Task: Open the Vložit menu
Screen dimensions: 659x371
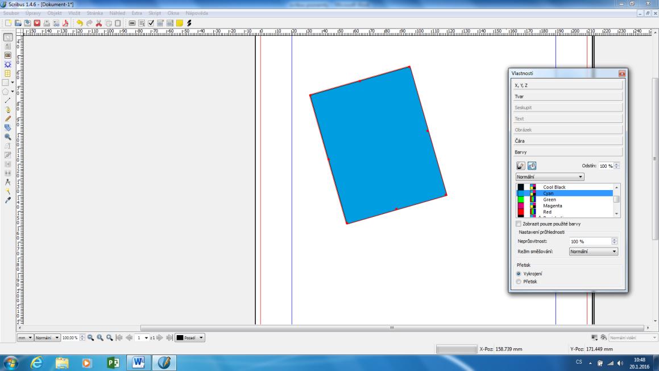Action: pyautogui.click(x=74, y=13)
